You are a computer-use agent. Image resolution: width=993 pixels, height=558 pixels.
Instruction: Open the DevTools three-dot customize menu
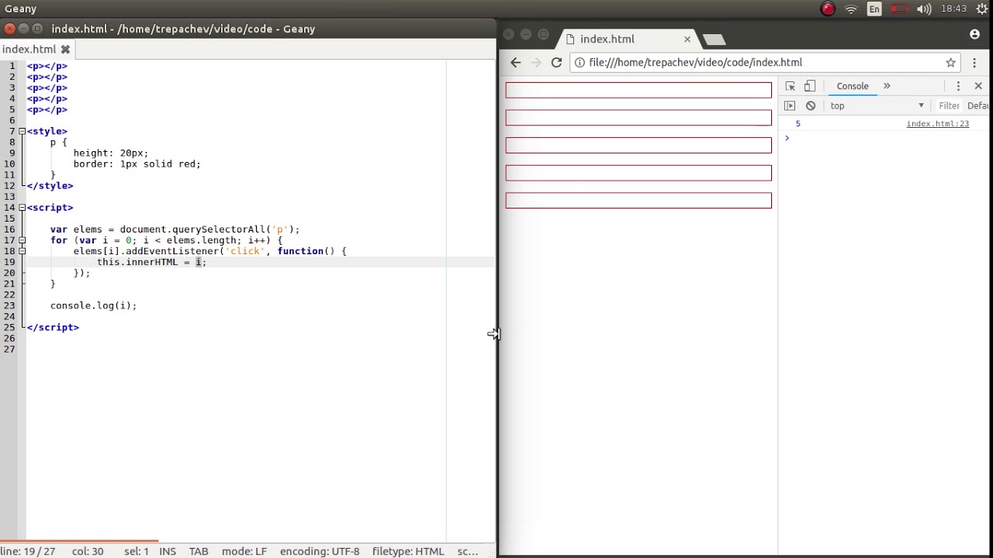(958, 86)
